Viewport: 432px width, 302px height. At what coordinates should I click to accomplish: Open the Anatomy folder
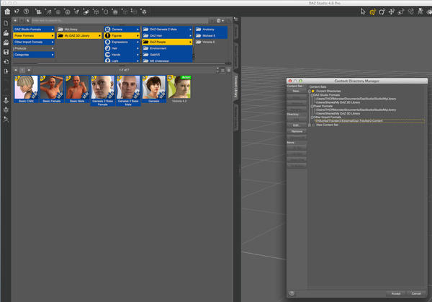click(211, 30)
